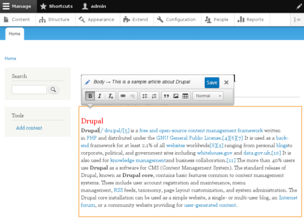Save the in-place Body edits
304x219 pixels.
[x=212, y=83]
